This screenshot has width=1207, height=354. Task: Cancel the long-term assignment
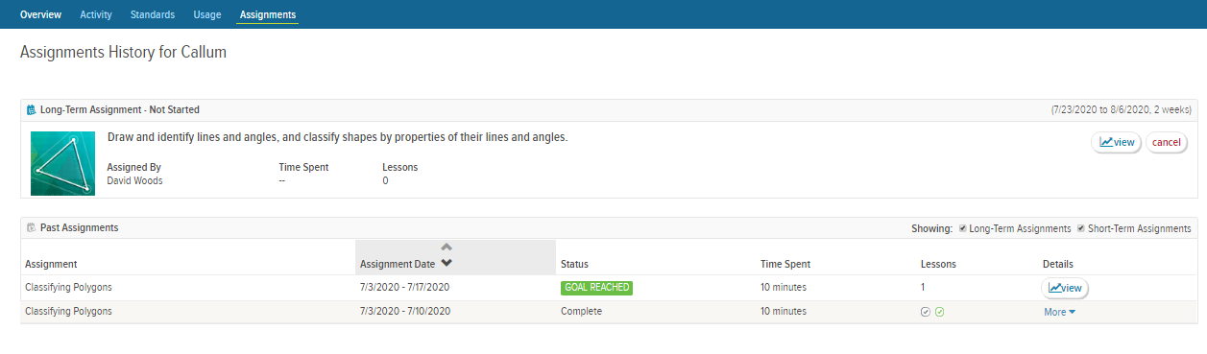point(1166,142)
